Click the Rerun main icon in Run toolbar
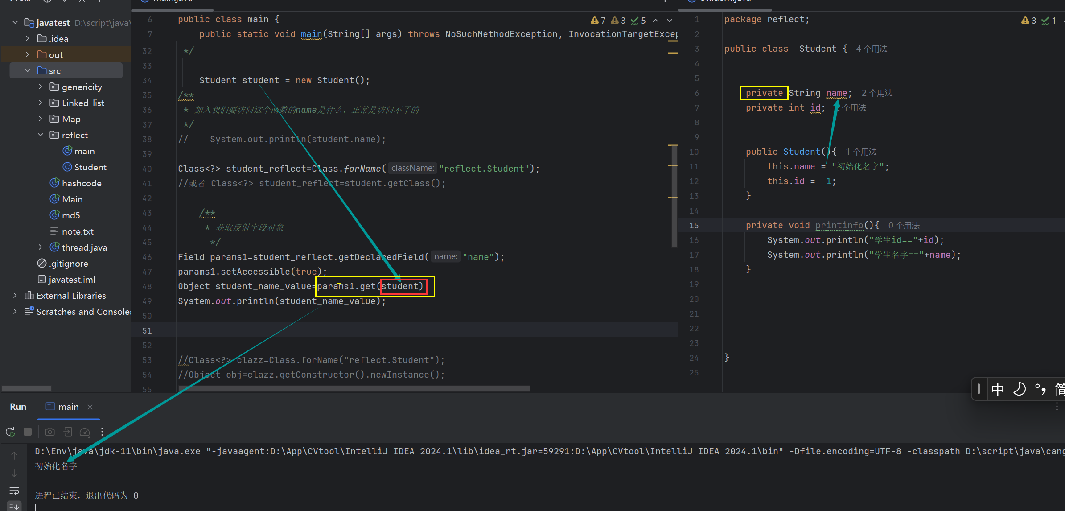 pos(10,432)
